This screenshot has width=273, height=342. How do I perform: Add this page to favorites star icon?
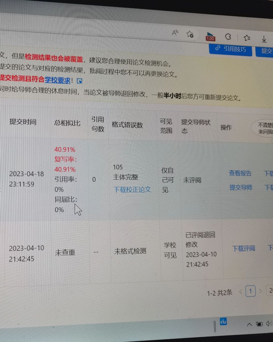pyautogui.click(x=190, y=35)
